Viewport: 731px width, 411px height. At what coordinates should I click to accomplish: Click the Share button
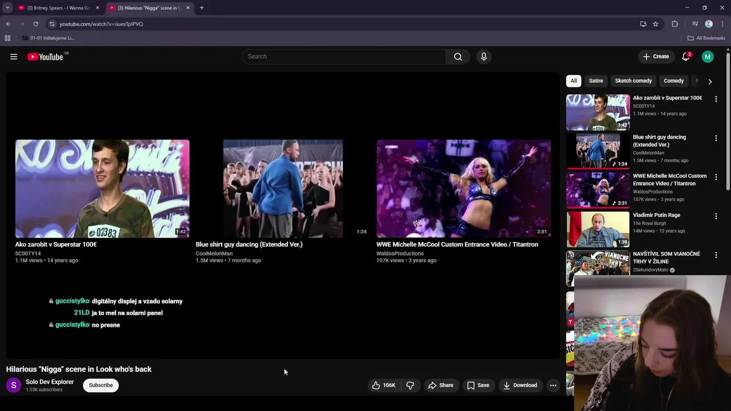tap(440, 385)
